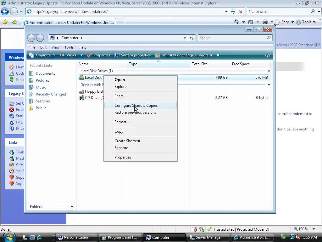The height and width of the screenshot is (242, 322).
Task: Open IE zoom level dropdown
Action: pyautogui.click(x=314, y=229)
